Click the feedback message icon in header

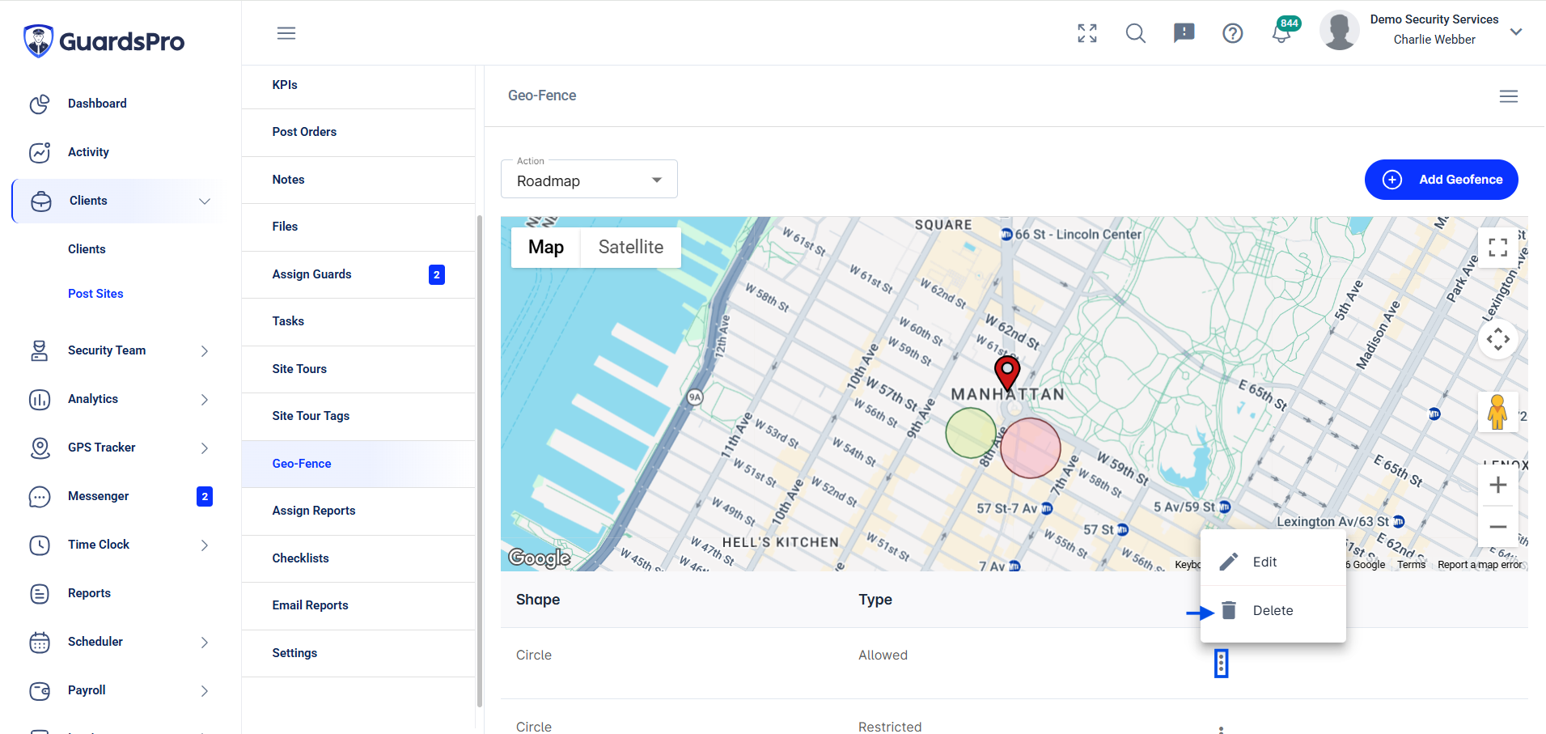point(1184,33)
